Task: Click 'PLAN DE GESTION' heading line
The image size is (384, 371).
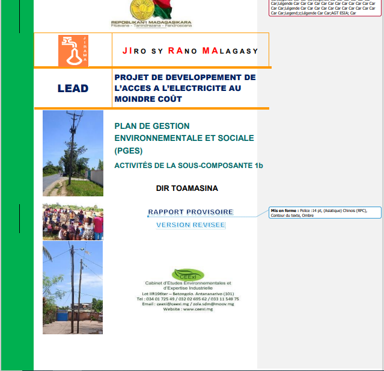Action: tap(152, 126)
